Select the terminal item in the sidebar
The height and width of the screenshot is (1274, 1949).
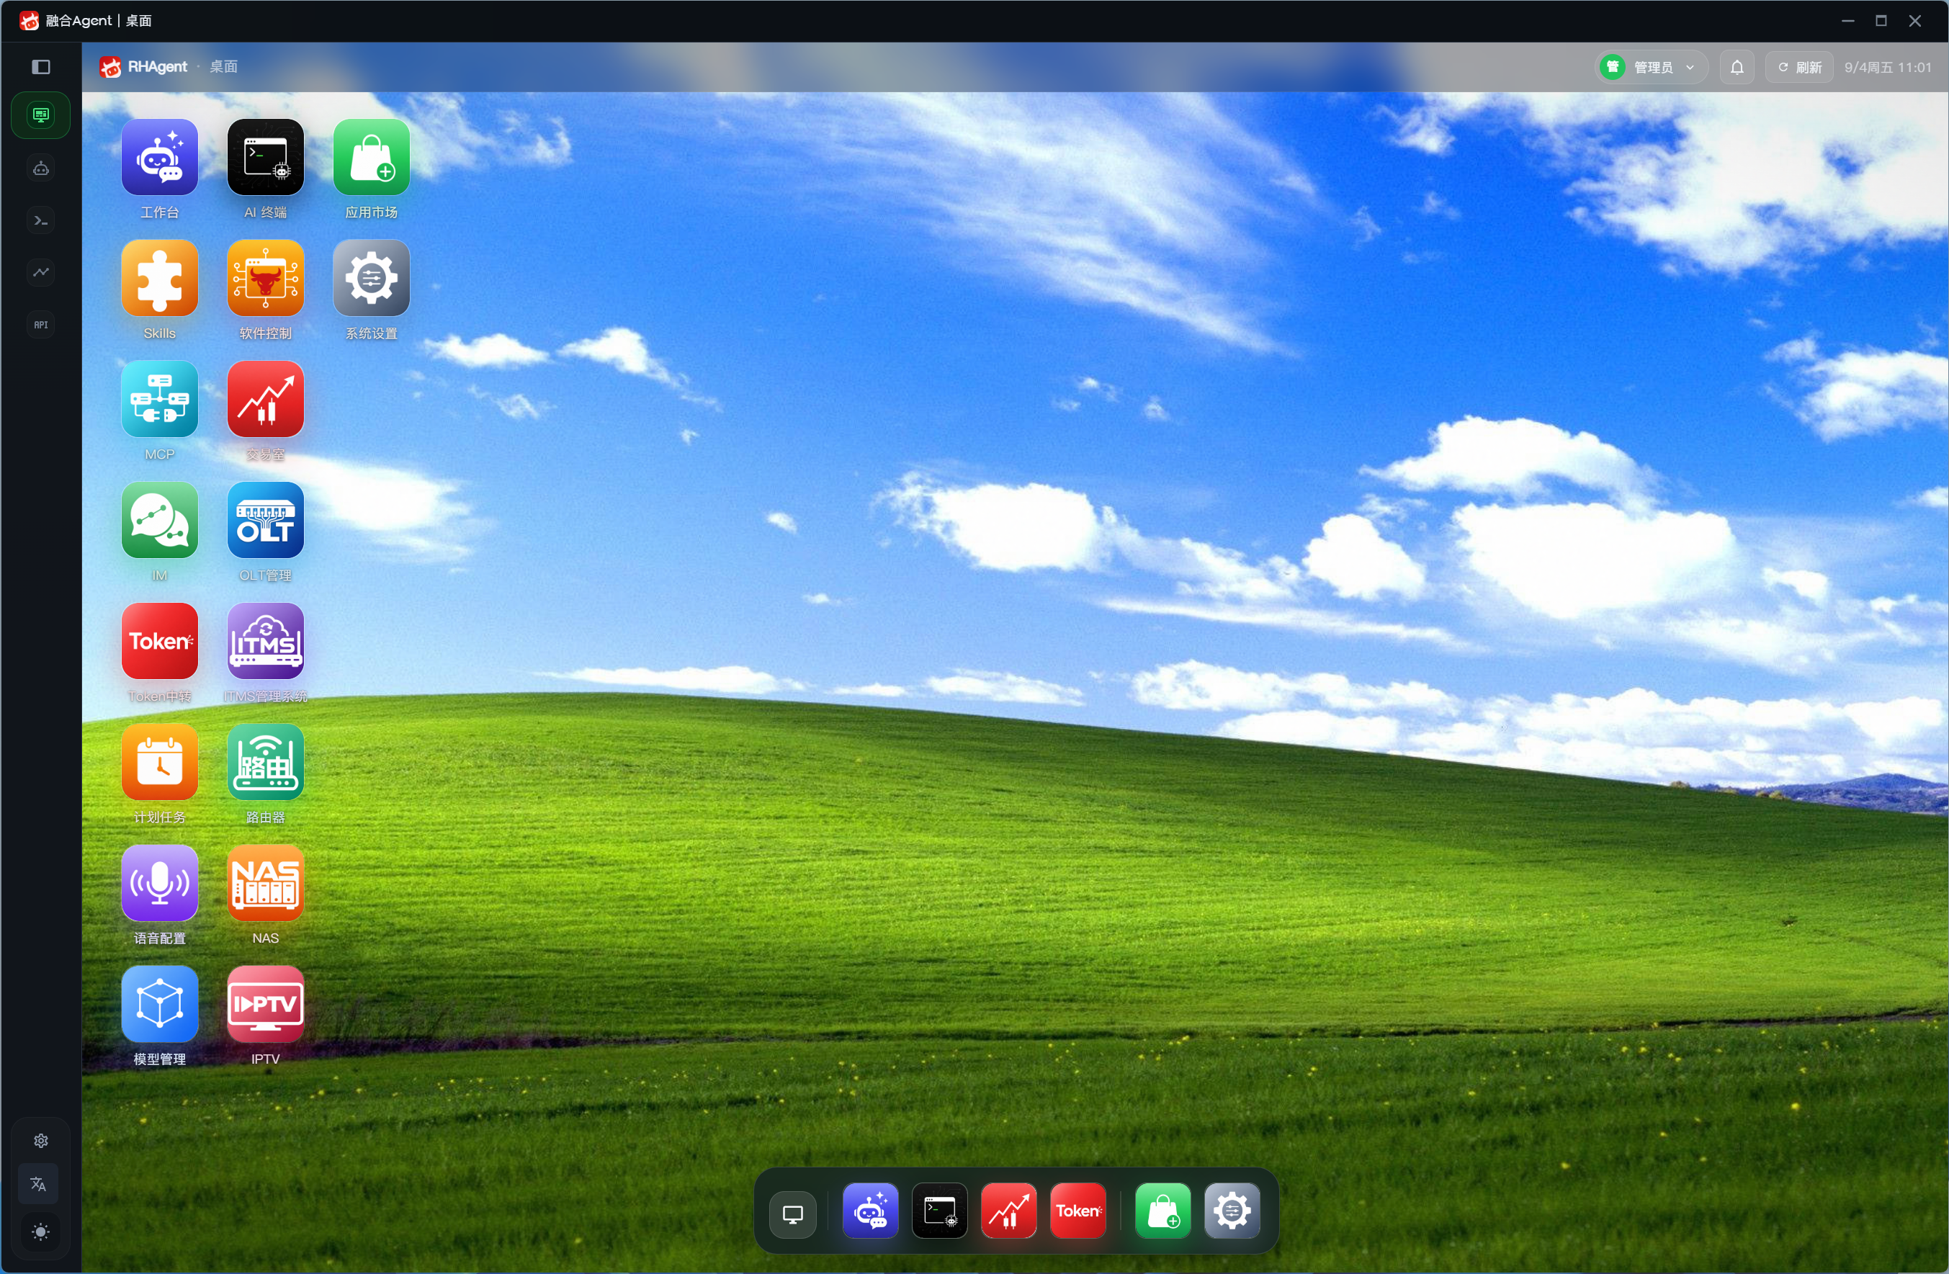[x=41, y=220]
